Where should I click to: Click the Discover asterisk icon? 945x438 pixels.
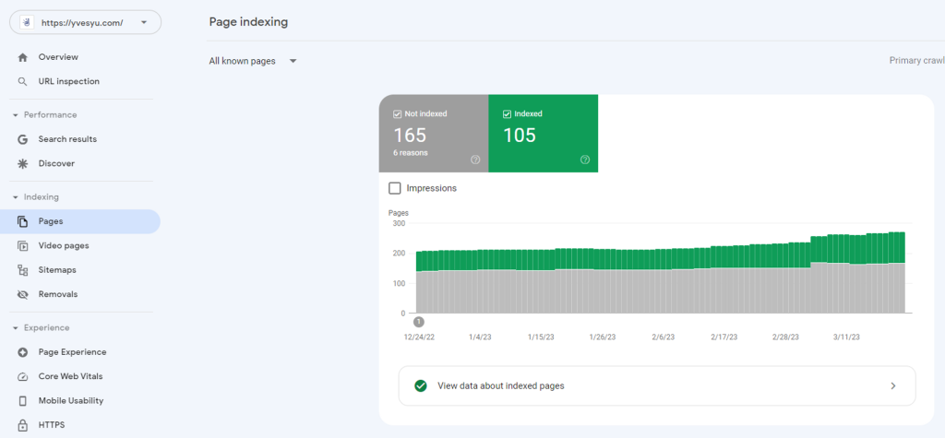click(x=23, y=163)
